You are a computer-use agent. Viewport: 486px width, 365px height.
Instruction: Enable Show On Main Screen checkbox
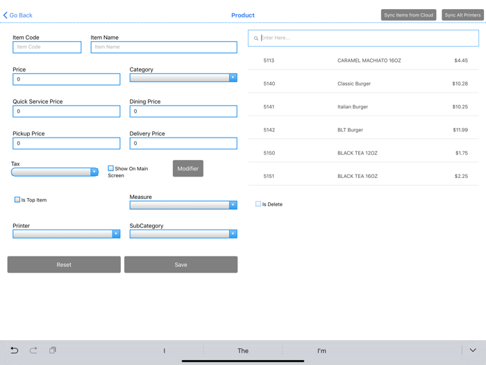[110, 168]
